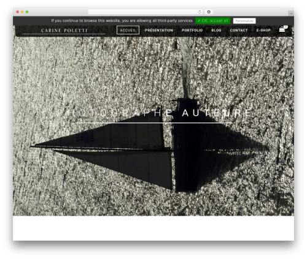The height and width of the screenshot is (259, 307).
Task: Reload the page with the refresh icon
Action: (x=200, y=12)
